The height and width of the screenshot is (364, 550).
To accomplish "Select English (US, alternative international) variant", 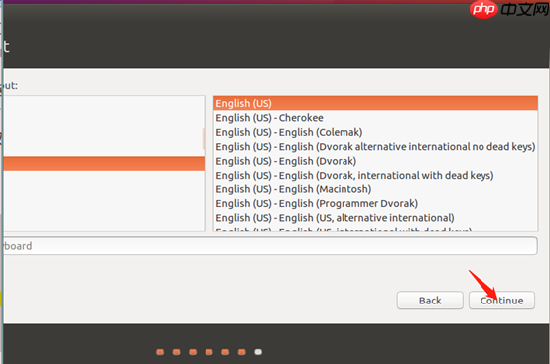I will tap(375, 218).
